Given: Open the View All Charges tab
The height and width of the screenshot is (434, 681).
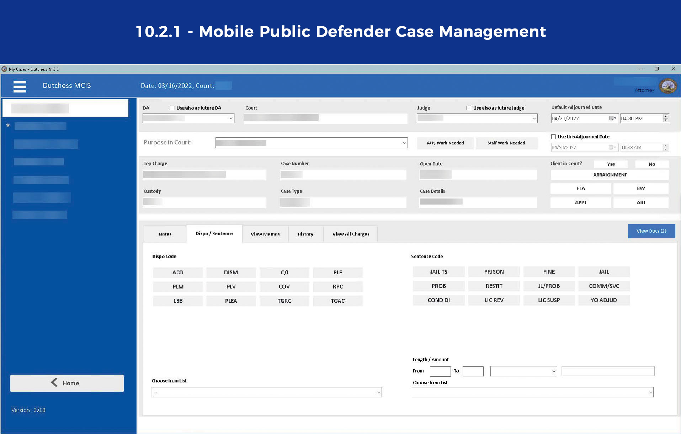Looking at the screenshot, I should pyautogui.click(x=351, y=234).
